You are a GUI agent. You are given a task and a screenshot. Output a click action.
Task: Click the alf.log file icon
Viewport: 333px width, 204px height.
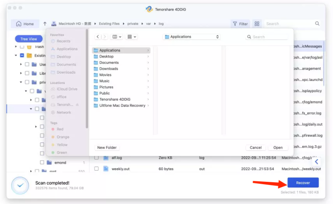pos(106,158)
